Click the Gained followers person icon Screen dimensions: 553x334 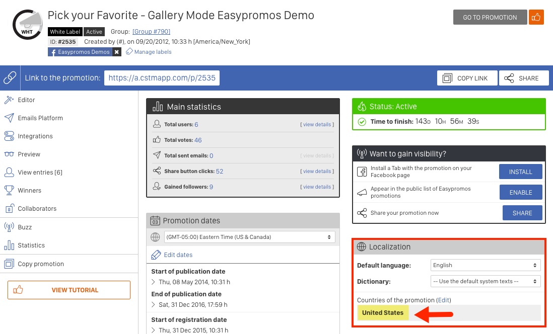(157, 187)
